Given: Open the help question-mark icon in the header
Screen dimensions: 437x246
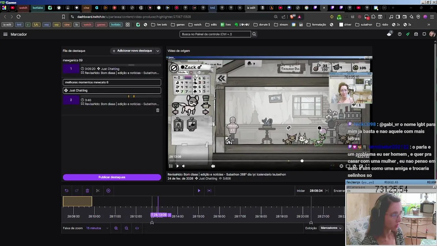Looking at the screenshot, I should point(399,34).
